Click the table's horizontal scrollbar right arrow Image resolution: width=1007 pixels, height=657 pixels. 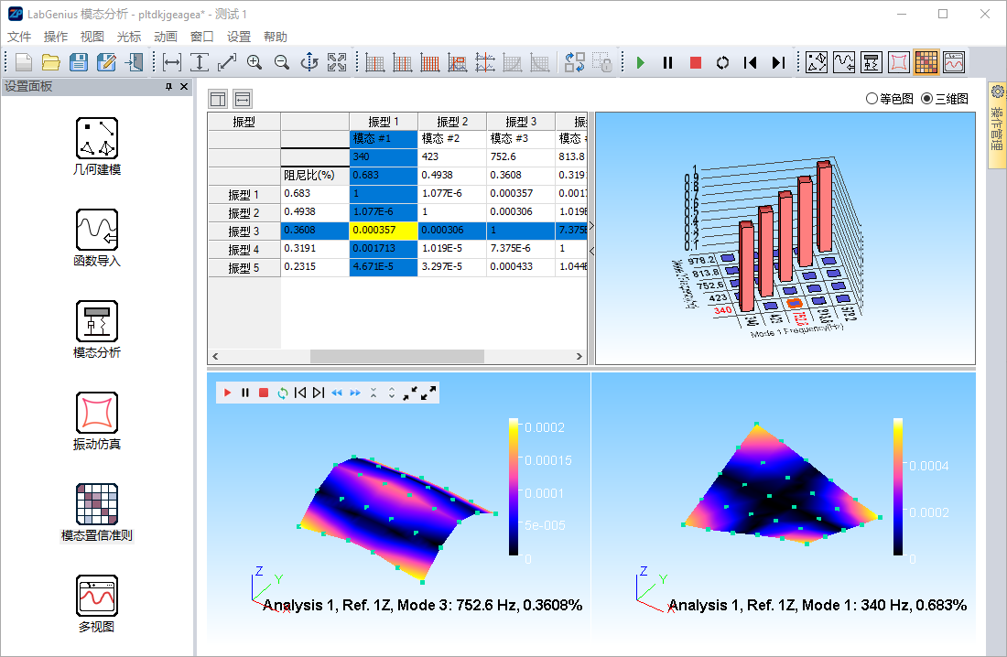[579, 357]
